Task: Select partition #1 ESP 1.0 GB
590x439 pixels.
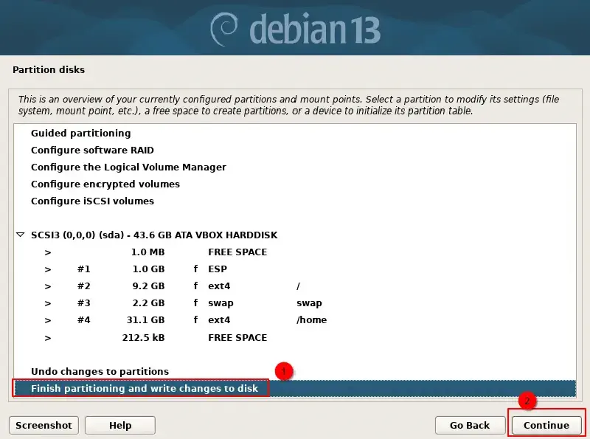Action: [184, 269]
